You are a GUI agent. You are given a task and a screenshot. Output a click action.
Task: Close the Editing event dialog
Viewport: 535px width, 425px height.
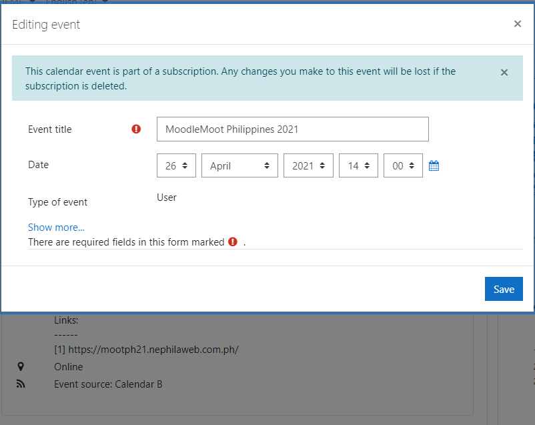pyautogui.click(x=517, y=23)
